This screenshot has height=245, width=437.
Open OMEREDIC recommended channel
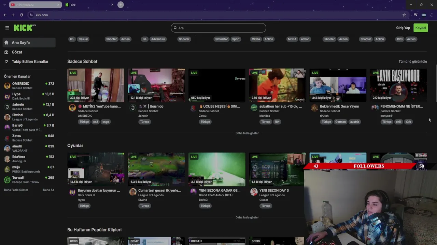pos(29,86)
